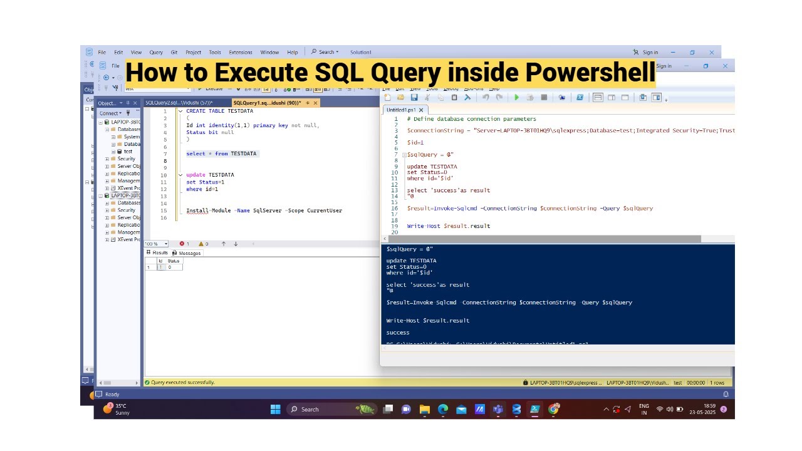Show script pane on right layout
This screenshot has height=451, width=802.
click(x=612, y=97)
